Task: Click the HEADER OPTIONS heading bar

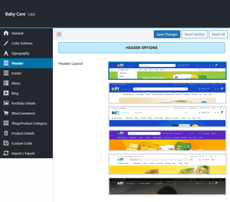Action: click(142, 48)
